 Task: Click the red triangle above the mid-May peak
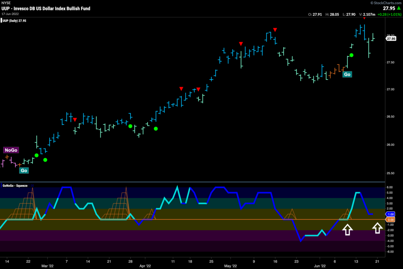275,30
